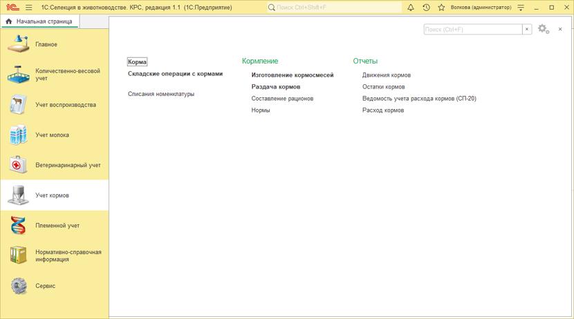Expand the service options menu by username

coord(521,8)
